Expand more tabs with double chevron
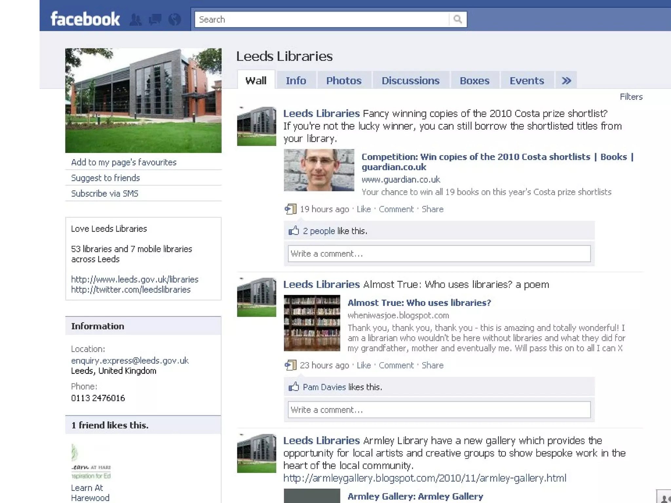This screenshot has width=671, height=503. [x=566, y=81]
